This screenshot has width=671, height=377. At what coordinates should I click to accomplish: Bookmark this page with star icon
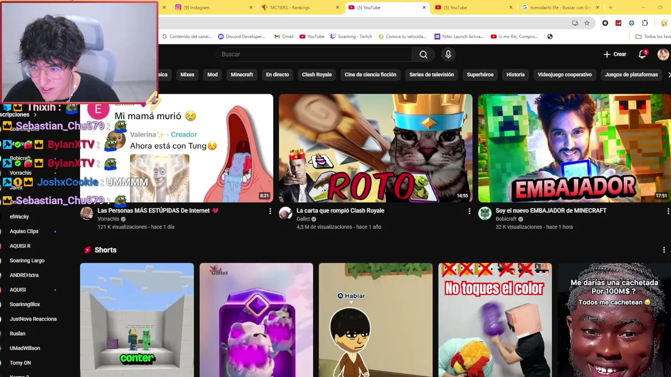point(587,23)
